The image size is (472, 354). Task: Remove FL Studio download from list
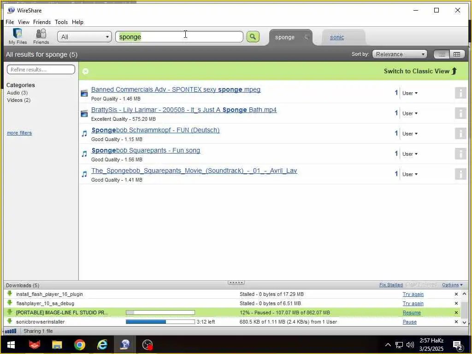[x=456, y=313]
